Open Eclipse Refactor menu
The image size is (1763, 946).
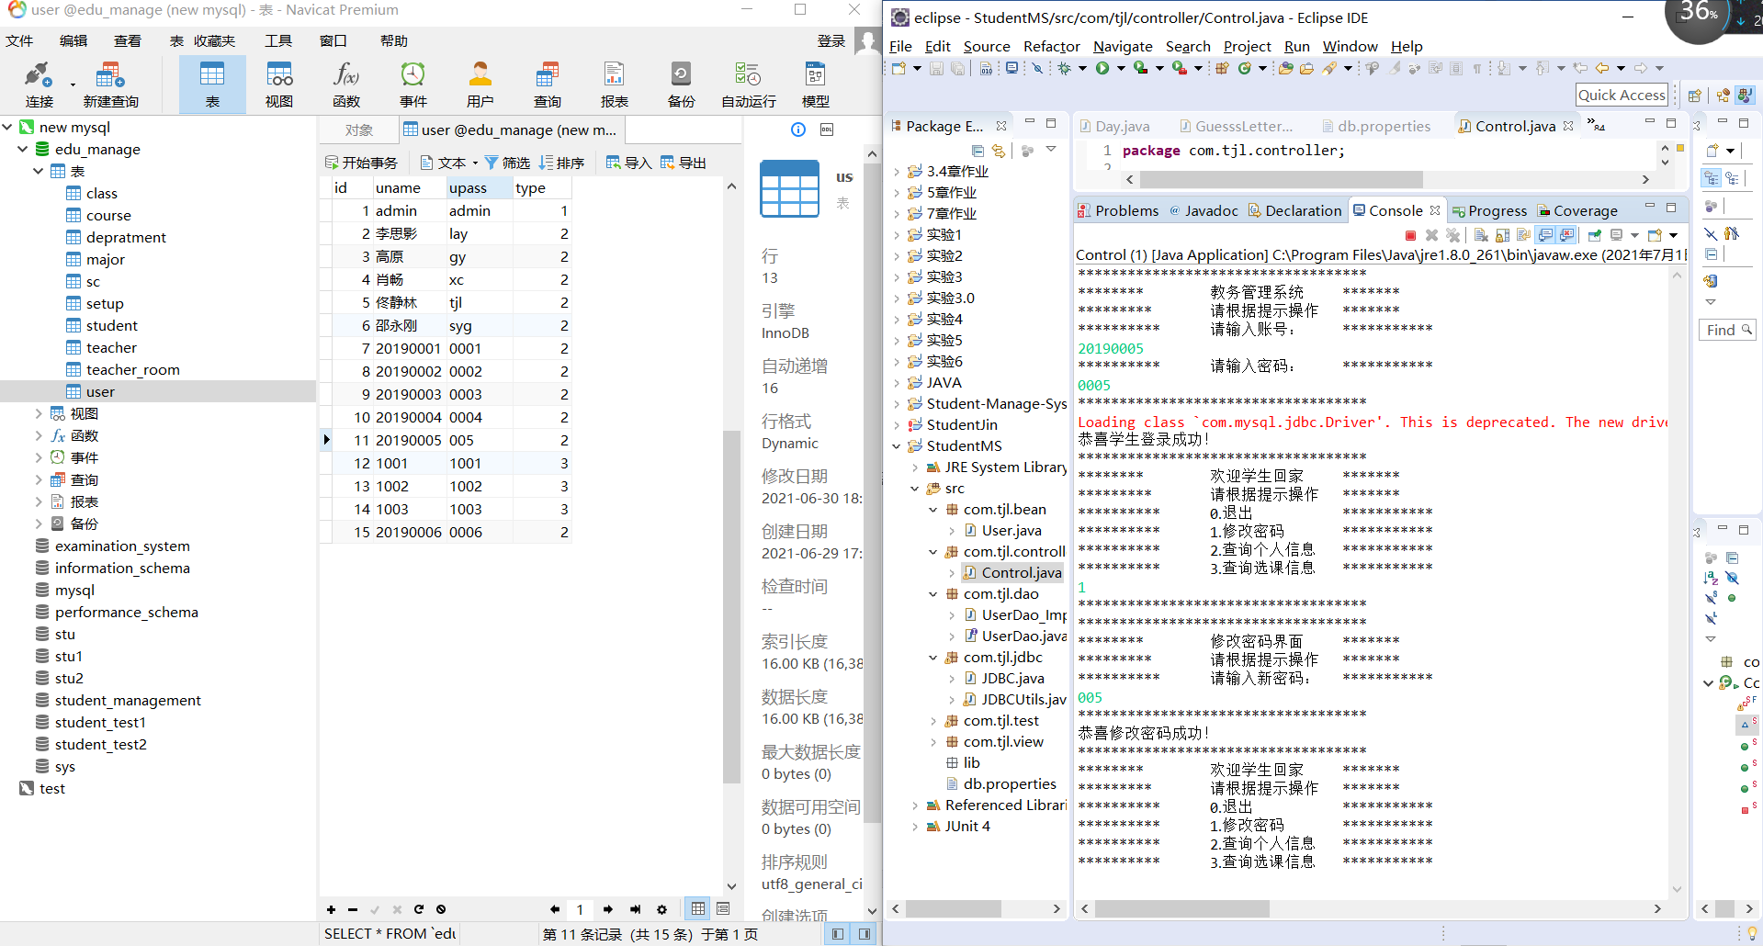click(x=1051, y=46)
